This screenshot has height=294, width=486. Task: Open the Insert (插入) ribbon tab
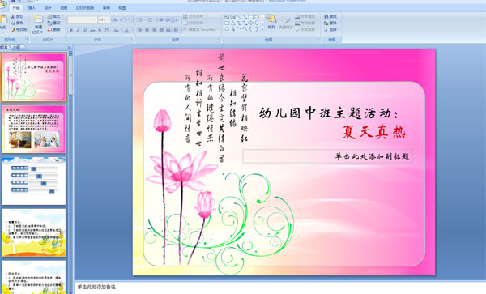32,8
